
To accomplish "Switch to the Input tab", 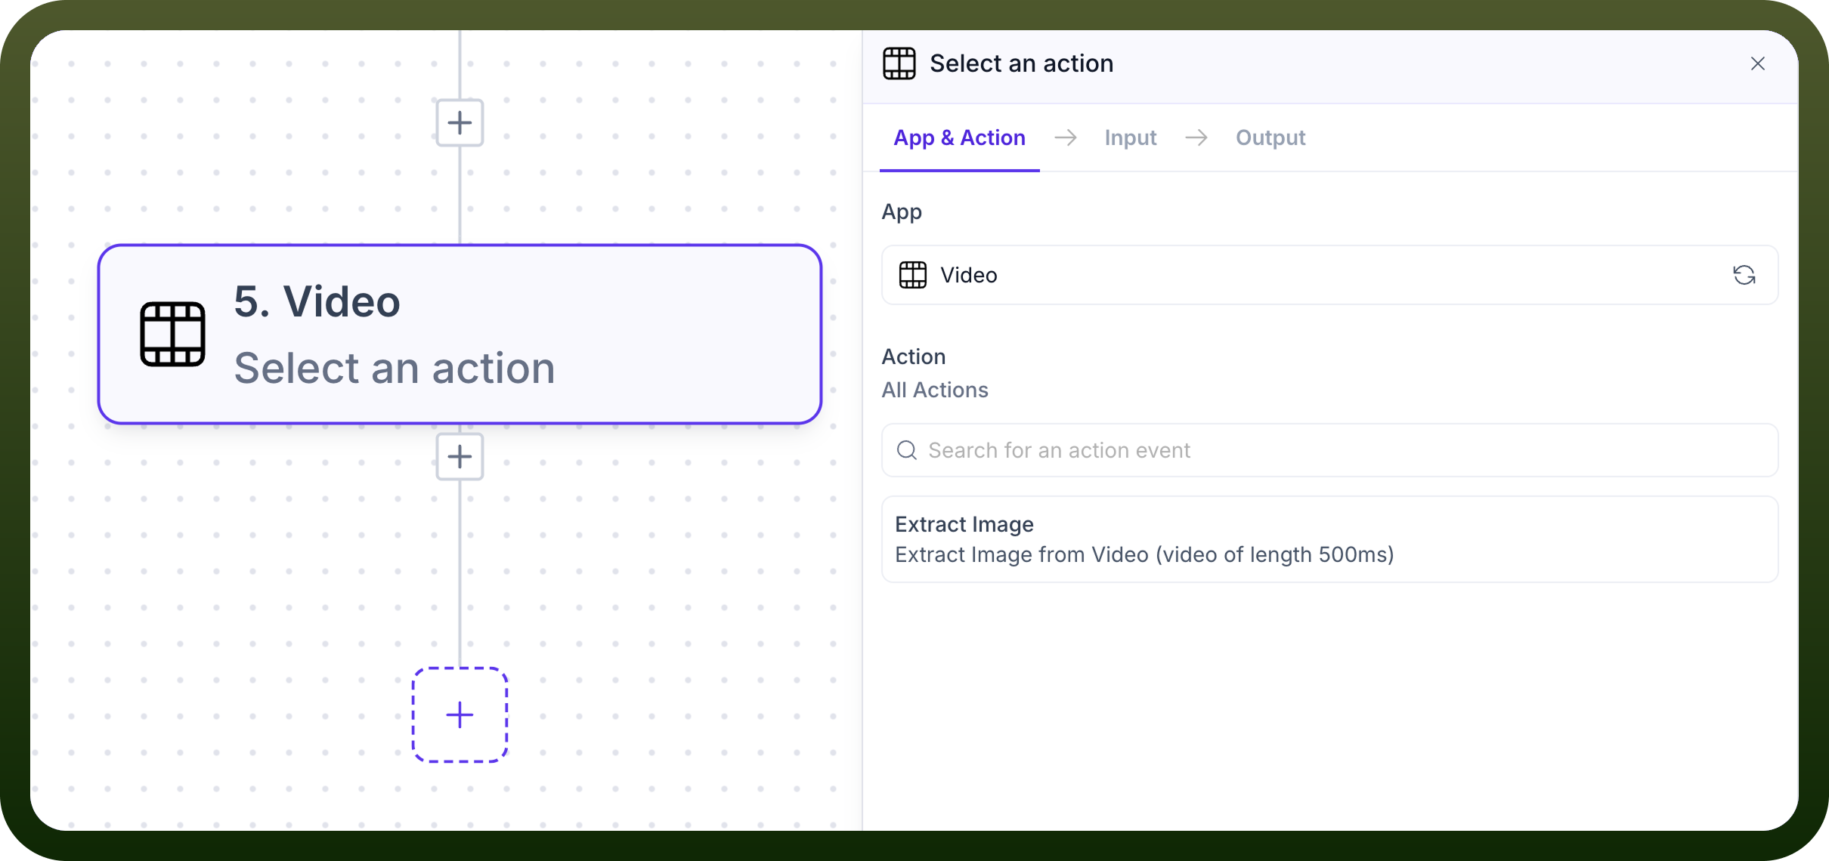I will click(x=1131, y=137).
